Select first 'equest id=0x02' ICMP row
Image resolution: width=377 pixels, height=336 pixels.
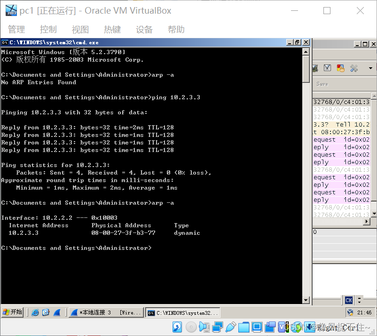[341, 140]
